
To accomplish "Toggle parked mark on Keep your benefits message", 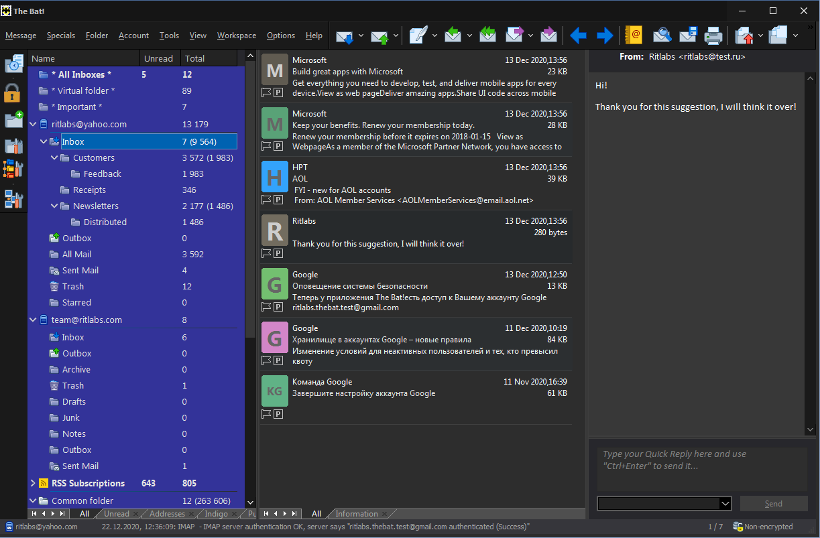I will coord(278,146).
